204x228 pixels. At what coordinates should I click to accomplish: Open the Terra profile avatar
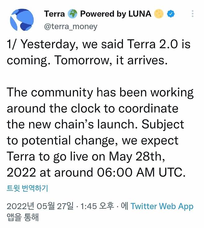[22, 20]
